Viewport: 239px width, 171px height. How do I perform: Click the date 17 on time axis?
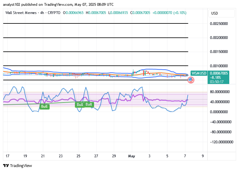point(7,156)
